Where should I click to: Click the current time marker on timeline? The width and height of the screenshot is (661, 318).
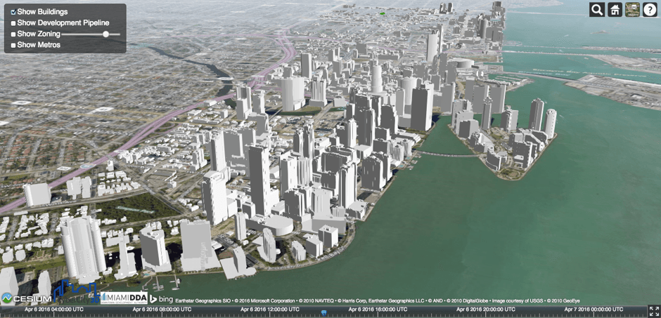(x=323, y=312)
